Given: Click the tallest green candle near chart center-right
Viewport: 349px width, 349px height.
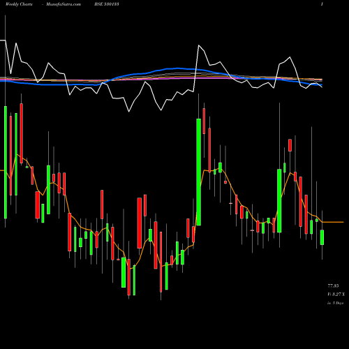Looking at the screenshot, I should tap(199, 172).
